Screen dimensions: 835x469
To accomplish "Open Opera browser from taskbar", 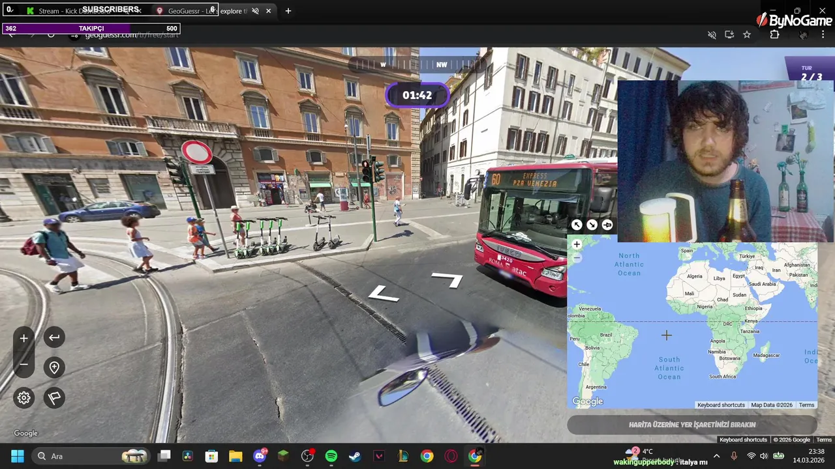I will (x=451, y=456).
